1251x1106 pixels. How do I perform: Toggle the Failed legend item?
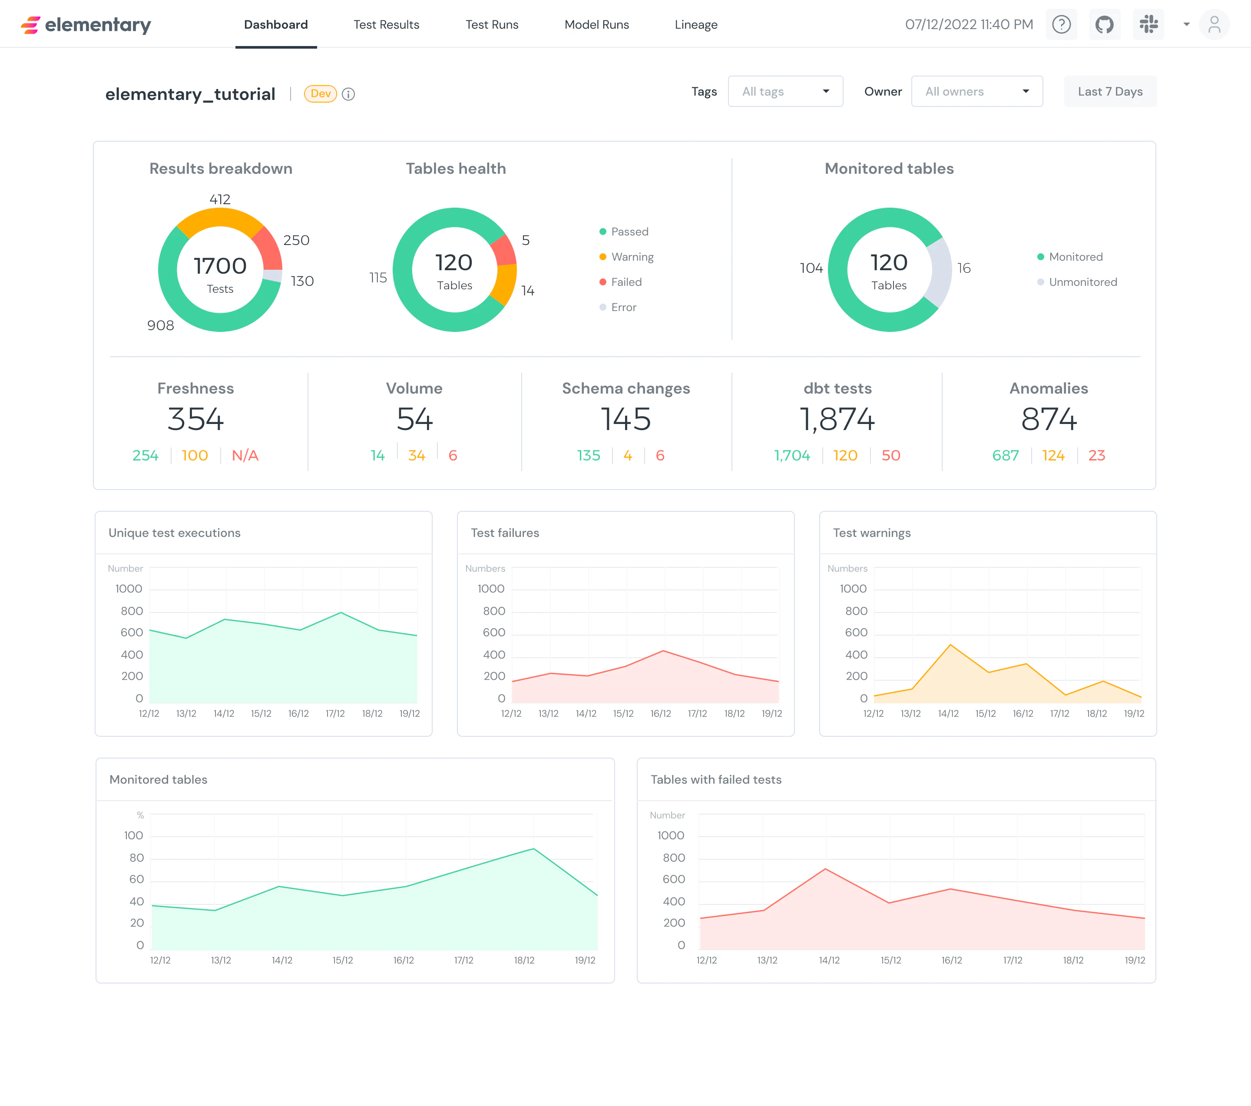pyautogui.click(x=625, y=282)
